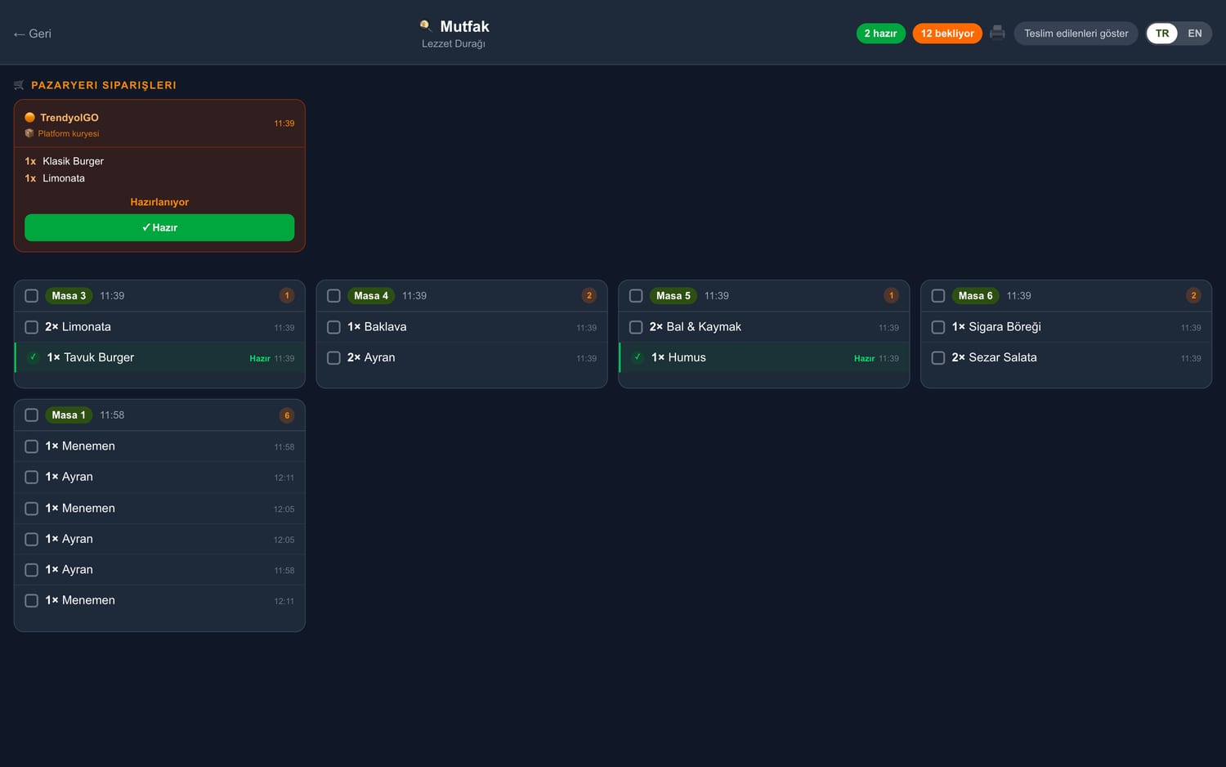Click the cart icon beside Pazaryeri Siparişleri
Screen dimensions: 1226x767
19,85
